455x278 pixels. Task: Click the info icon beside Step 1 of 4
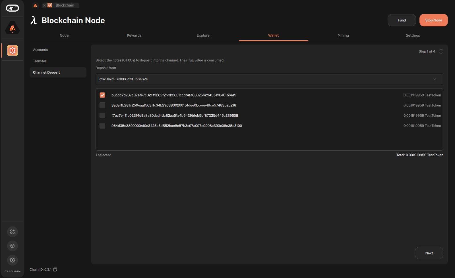tap(441, 51)
